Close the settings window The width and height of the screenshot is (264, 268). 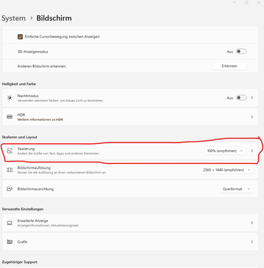point(259,2)
